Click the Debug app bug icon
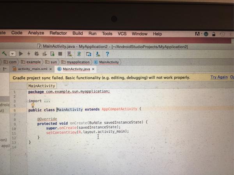 [36, 54]
